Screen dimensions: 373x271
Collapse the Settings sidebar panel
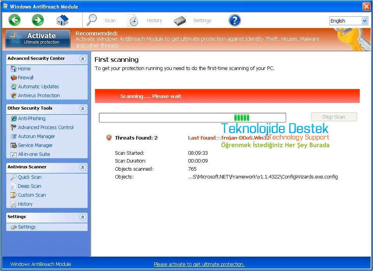point(83,217)
